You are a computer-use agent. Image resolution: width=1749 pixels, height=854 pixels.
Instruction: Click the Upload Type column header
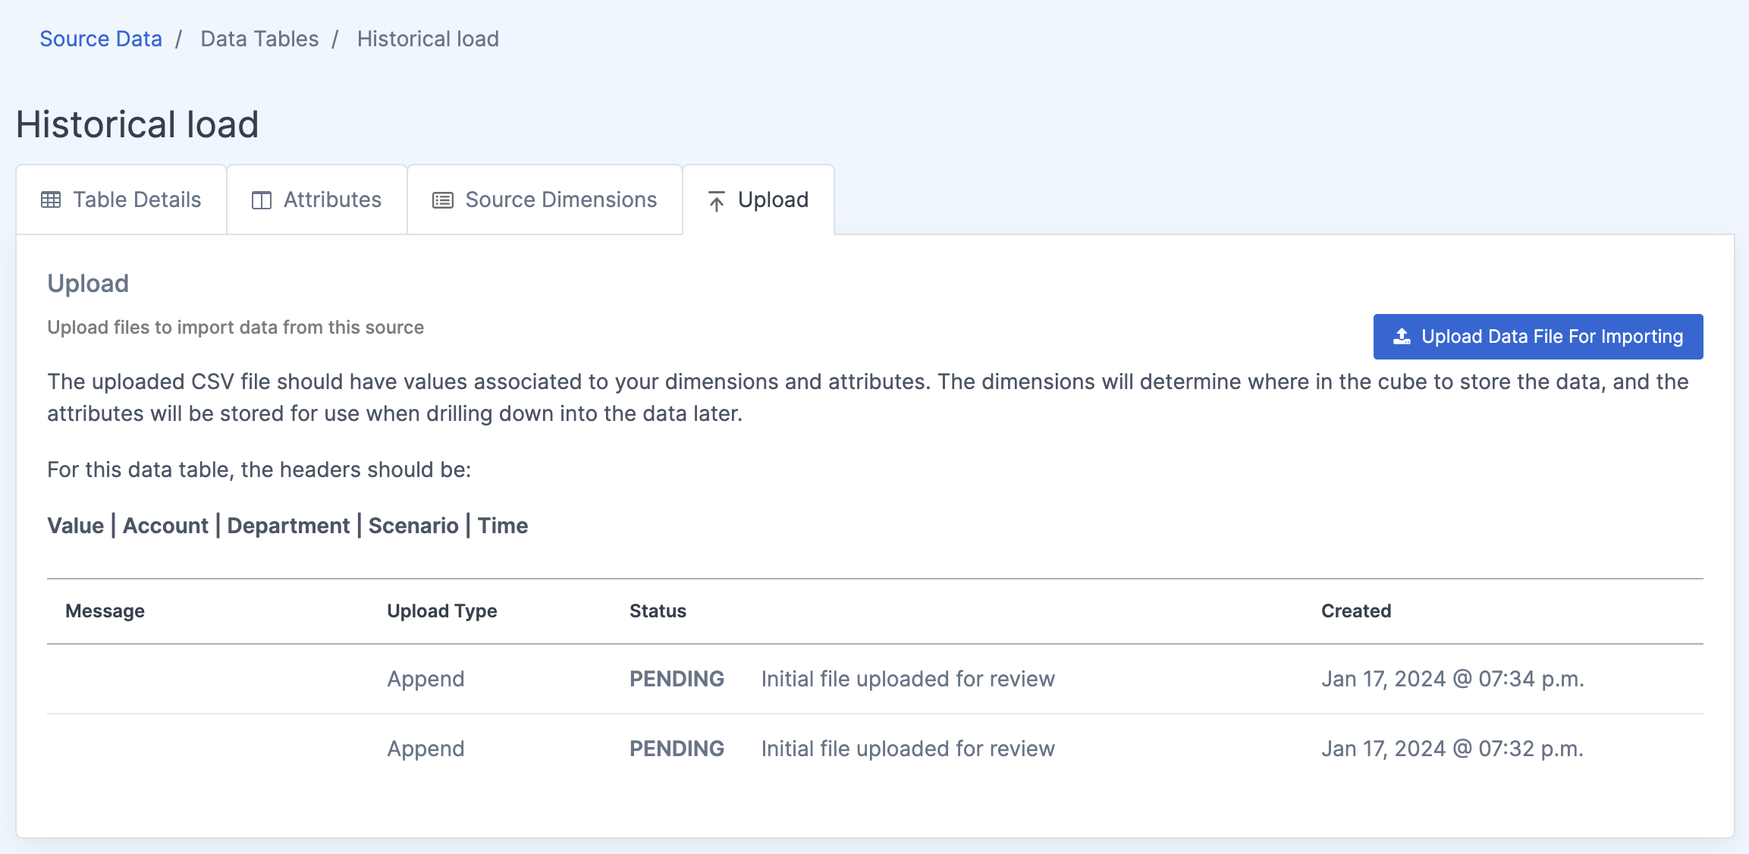(x=442, y=611)
